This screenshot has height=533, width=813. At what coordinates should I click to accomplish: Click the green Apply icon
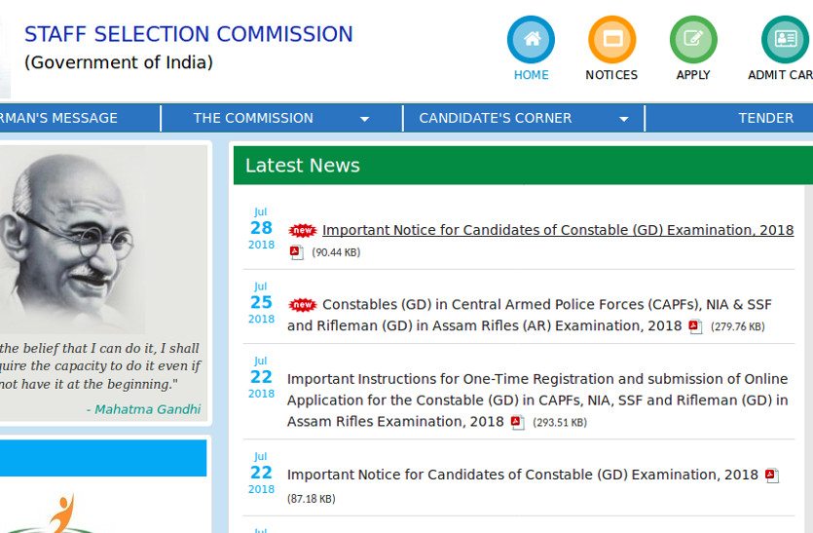pos(693,41)
